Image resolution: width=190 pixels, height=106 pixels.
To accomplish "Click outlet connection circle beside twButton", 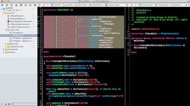I will click(39, 28).
